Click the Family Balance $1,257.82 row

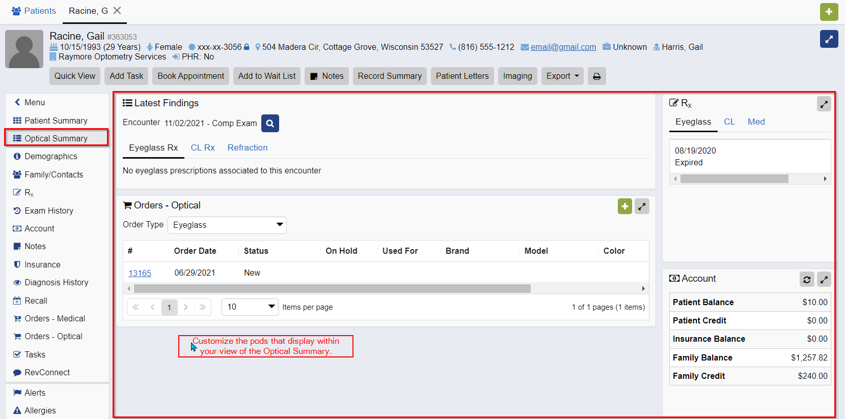tap(750, 357)
